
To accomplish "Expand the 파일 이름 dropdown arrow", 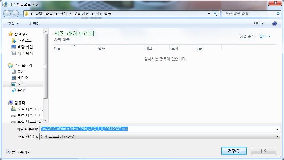I will click(277, 129).
